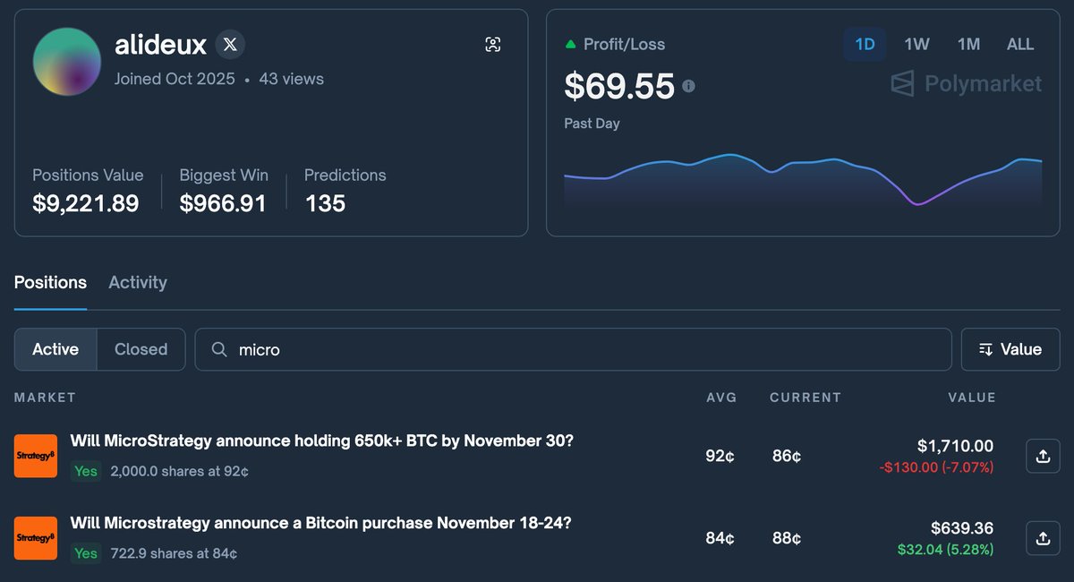The image size is (1074, 582).
Task: Click the CURRENT column header
Action: click(x=805, y=398)
